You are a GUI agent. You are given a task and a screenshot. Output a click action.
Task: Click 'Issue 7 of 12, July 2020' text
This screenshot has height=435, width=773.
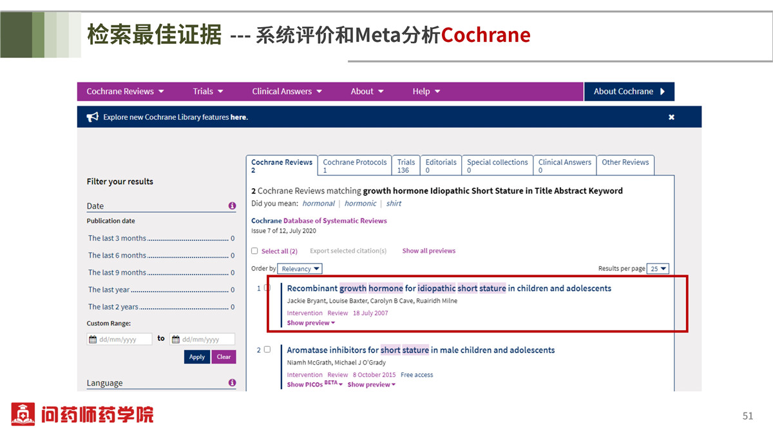click(283, 231)
